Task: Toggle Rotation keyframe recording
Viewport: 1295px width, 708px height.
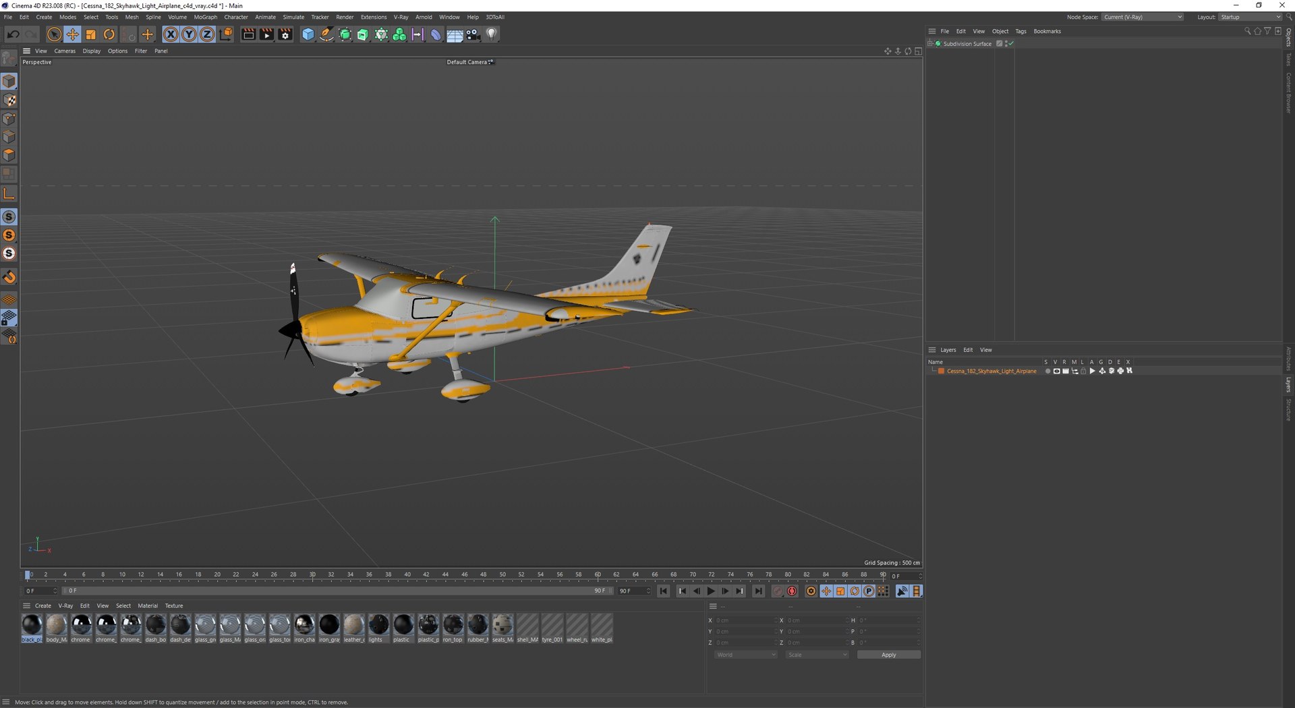Action: [x=855, y=591]
